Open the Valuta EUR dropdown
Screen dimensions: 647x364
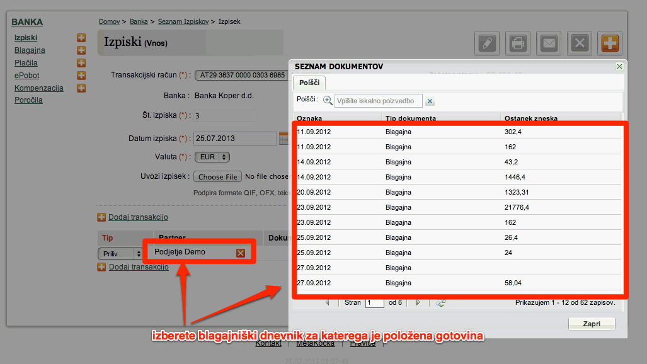point(212,157)
